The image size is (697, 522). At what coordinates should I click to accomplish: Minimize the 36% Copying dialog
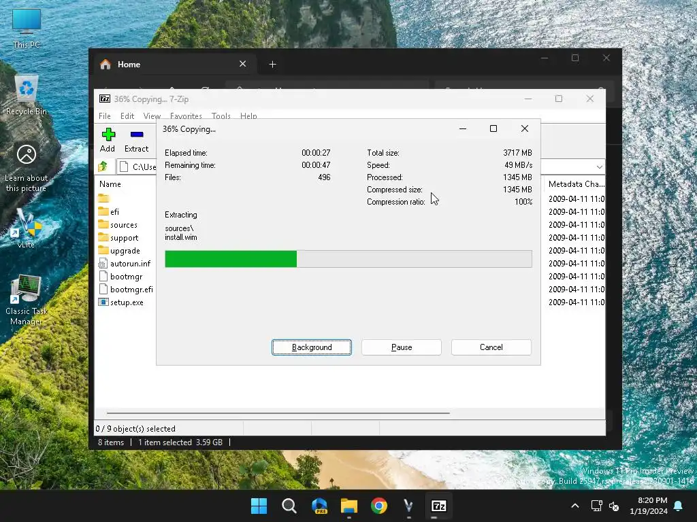[463, 128]
